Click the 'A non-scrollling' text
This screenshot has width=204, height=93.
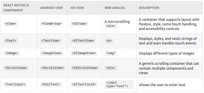pos(117,22)
